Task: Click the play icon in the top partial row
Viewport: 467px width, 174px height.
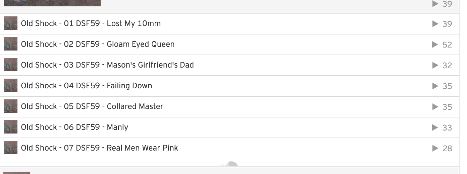Action: [435, 4]
